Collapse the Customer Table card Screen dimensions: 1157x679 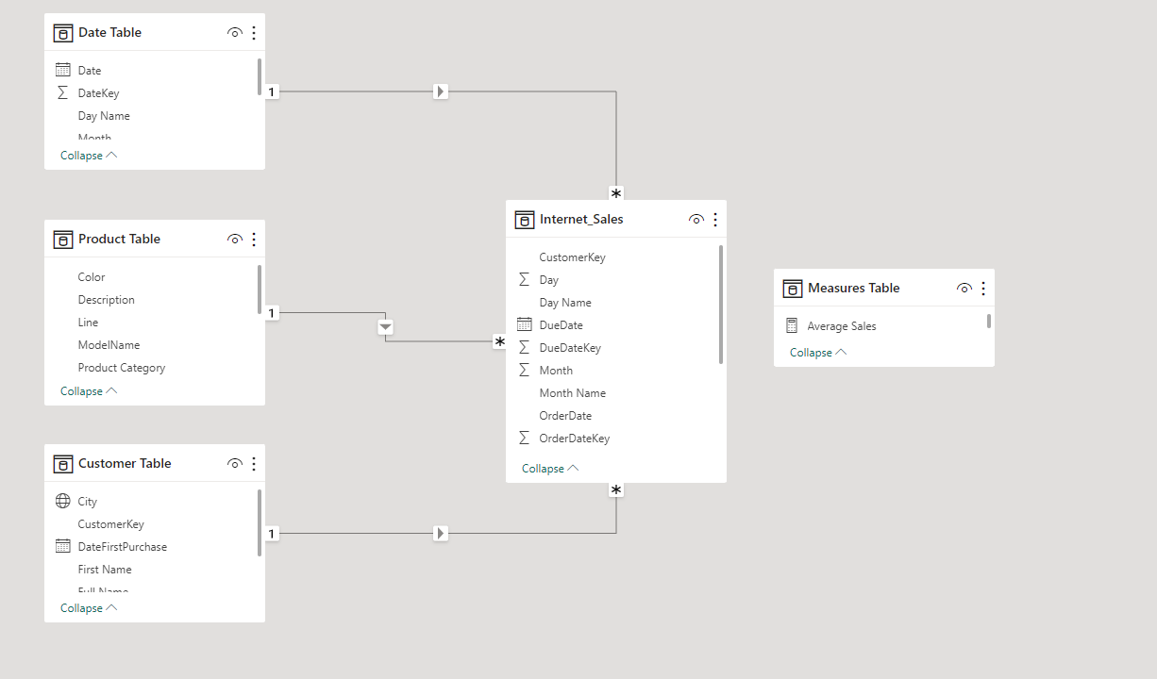click(89, 608)
